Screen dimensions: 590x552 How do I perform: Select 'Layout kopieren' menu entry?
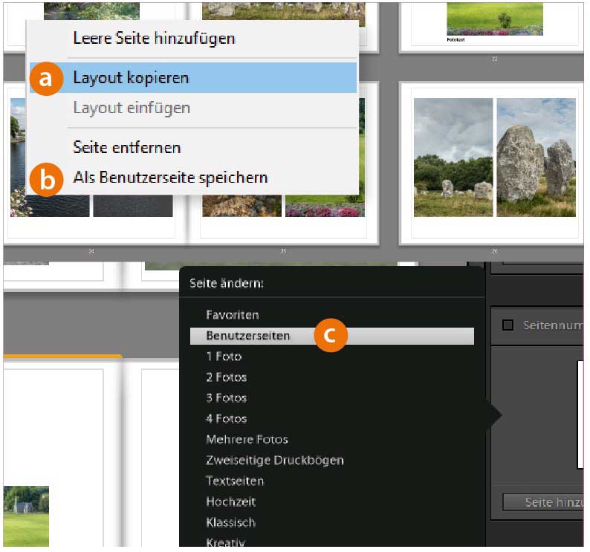[131, 78]
